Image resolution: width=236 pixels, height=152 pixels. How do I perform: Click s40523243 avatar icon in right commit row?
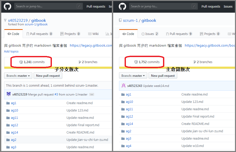click(124, 86)
